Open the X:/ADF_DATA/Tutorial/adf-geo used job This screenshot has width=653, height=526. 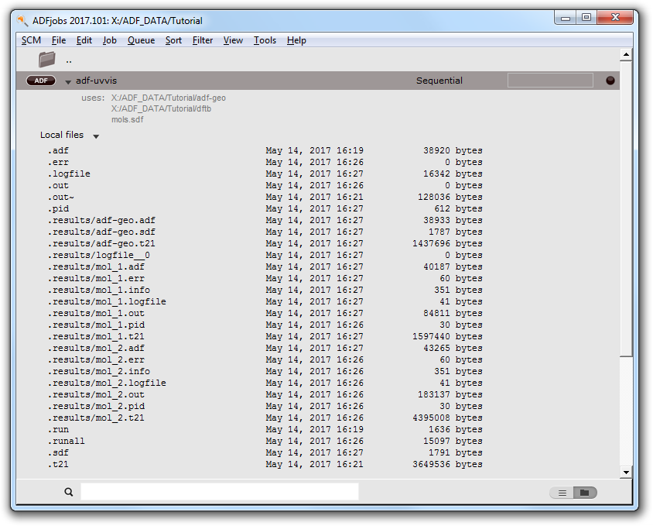point(168,98)
